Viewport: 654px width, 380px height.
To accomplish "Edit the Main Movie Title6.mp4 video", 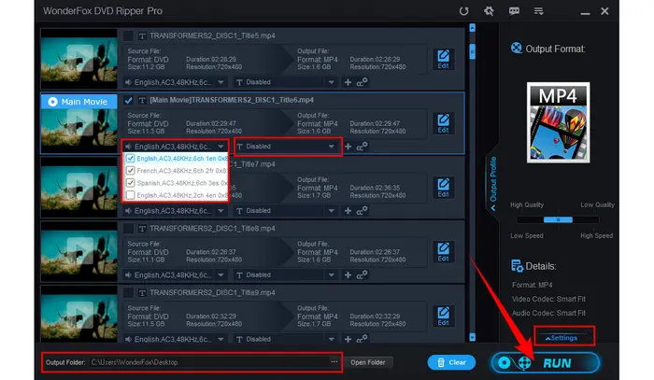I will pyautogui.click(x=443, y=123).
